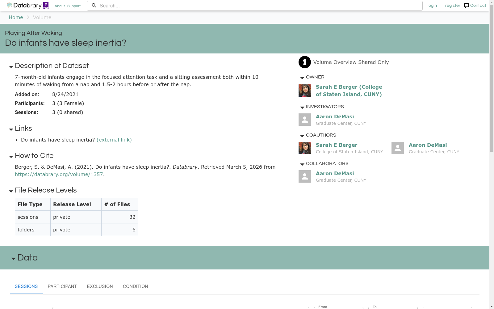
Task: Switch to the CONDITION tab
Action: tap(136, 286)
